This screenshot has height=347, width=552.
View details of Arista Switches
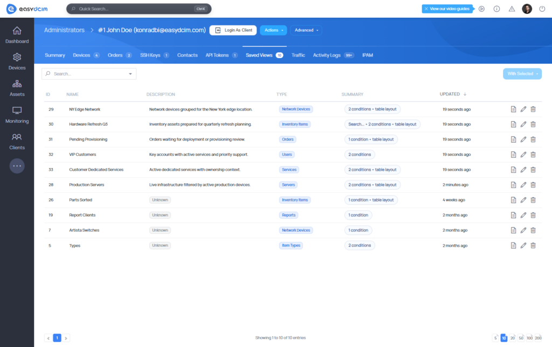pos(513,230)
